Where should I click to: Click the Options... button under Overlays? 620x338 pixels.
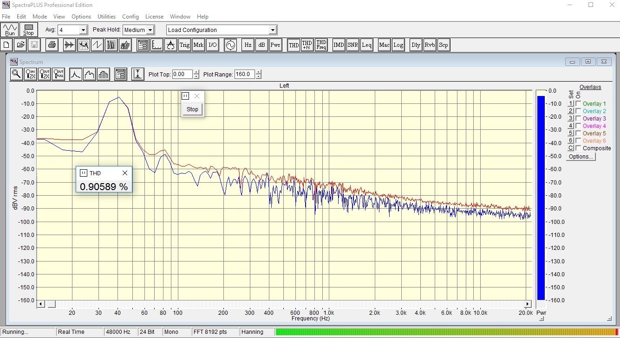pyautogui.click(x=581, y=157)
